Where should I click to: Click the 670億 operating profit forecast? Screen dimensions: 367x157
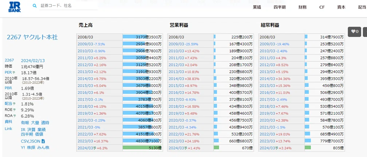click(247, 148)
